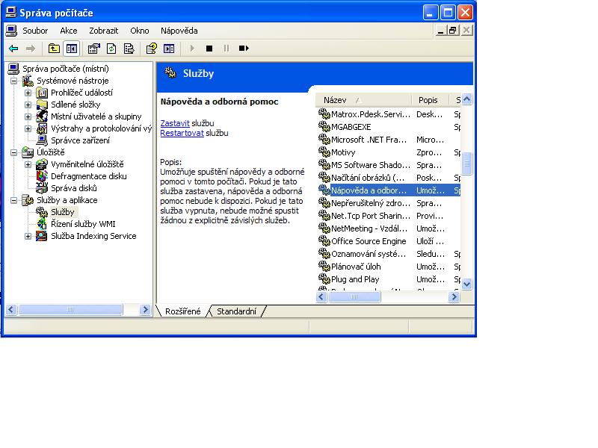Switch to the Standardní tab
Viewport: 598px width, 448px height.
[236, 311]
